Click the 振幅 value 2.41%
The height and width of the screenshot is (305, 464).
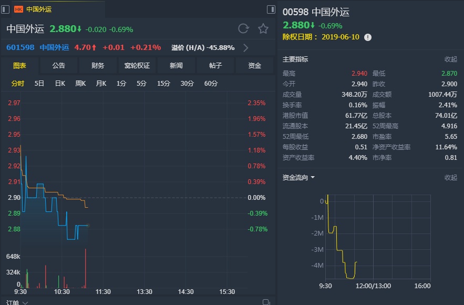(x=448, y=105)
